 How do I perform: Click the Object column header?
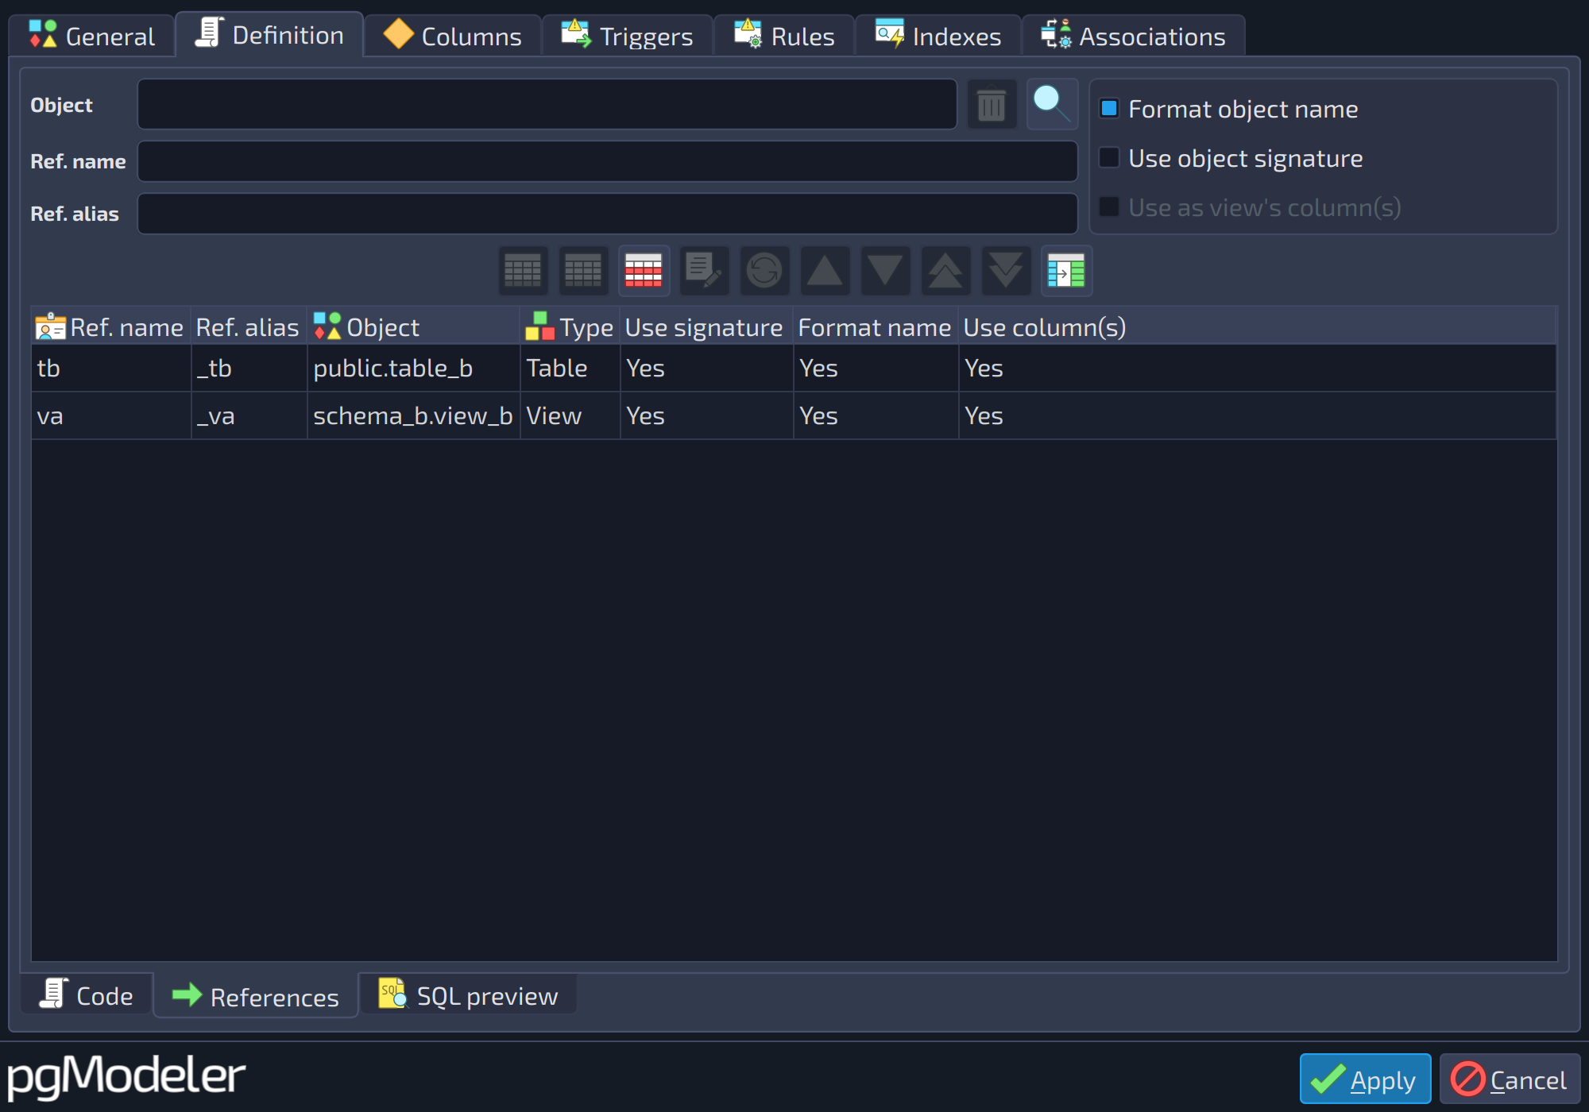(414, 327)
